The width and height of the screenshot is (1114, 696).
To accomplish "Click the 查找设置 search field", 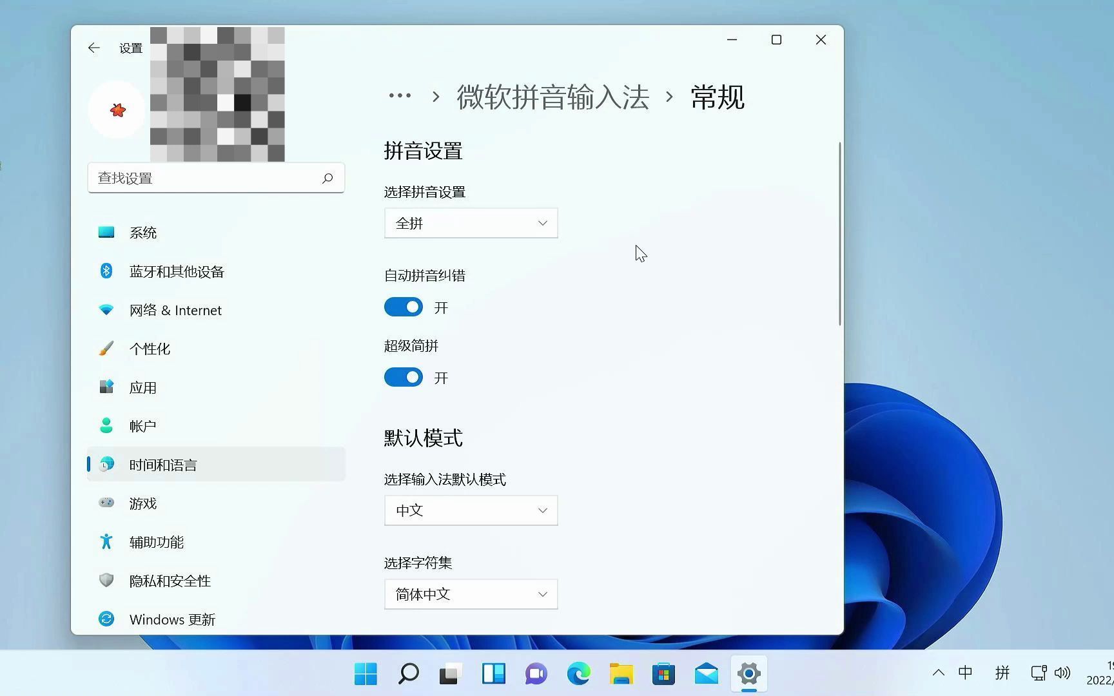I will click(x=216, y=178).
